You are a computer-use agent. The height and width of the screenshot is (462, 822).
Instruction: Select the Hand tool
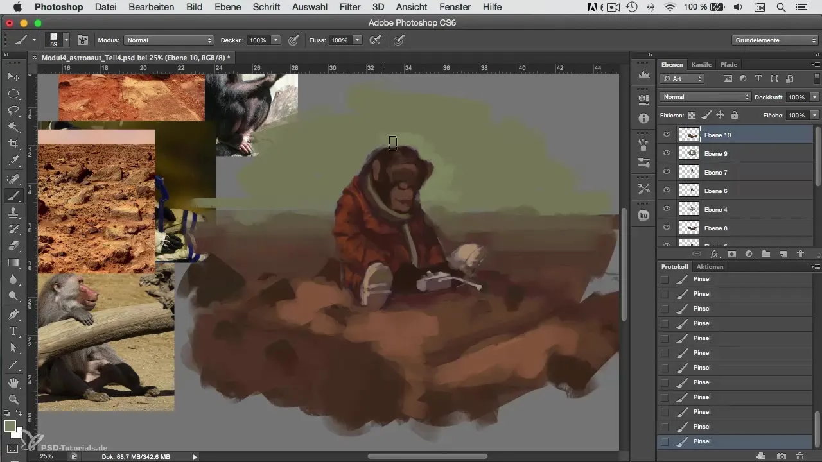click(x=13, y=383)
